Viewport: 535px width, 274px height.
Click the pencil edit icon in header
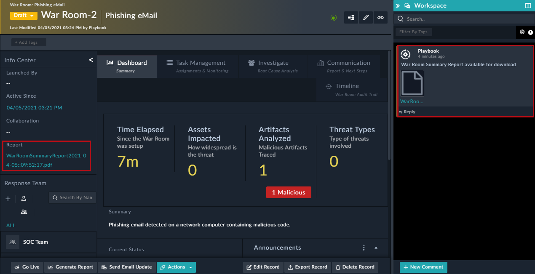pos(366,17)
